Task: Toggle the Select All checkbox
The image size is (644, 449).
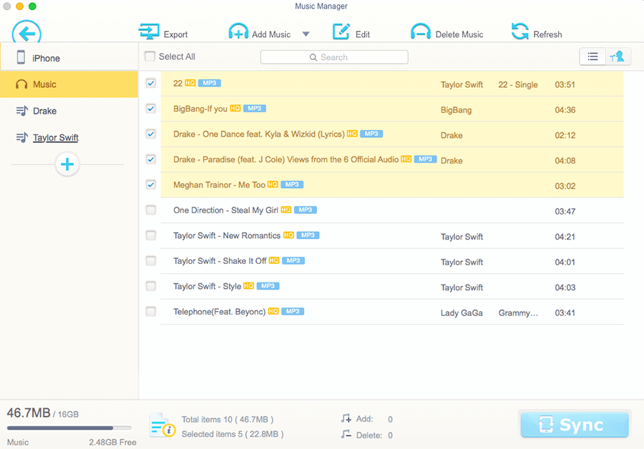Action: [x=150, y=56]
